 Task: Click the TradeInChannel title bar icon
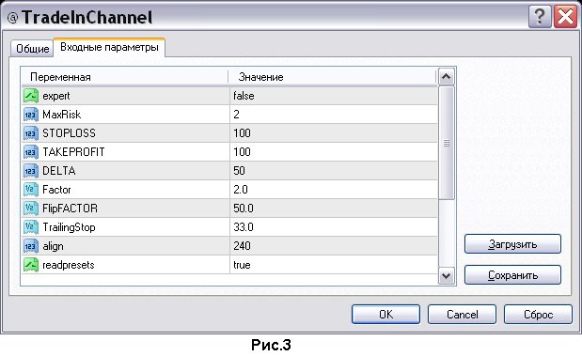[12, 18]
